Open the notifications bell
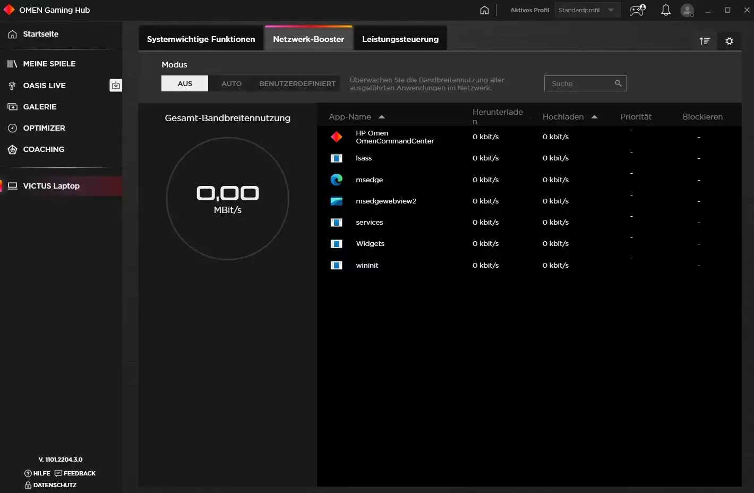 click(x=665, y=10)
